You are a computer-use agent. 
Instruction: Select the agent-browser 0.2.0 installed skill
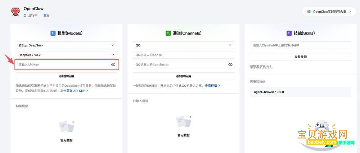tap(301, 92)
